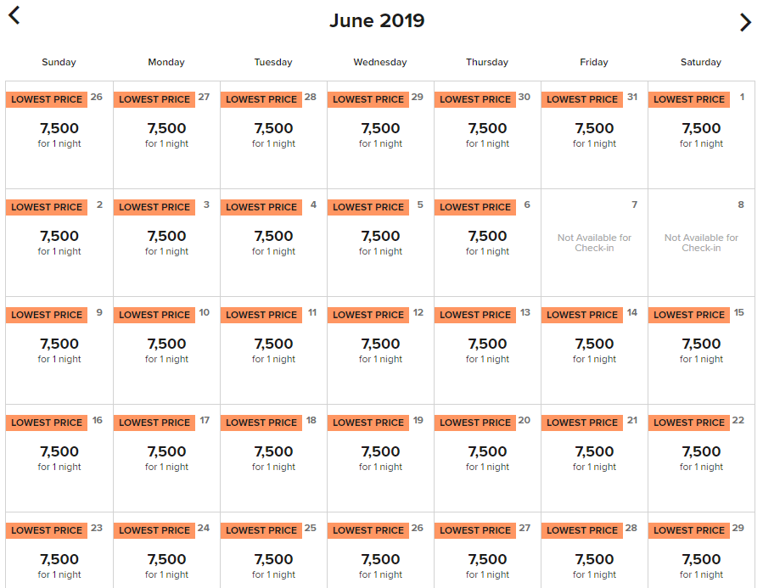
Task: Select June 1 for 7,500 points
Action: [x=701, y=135]
